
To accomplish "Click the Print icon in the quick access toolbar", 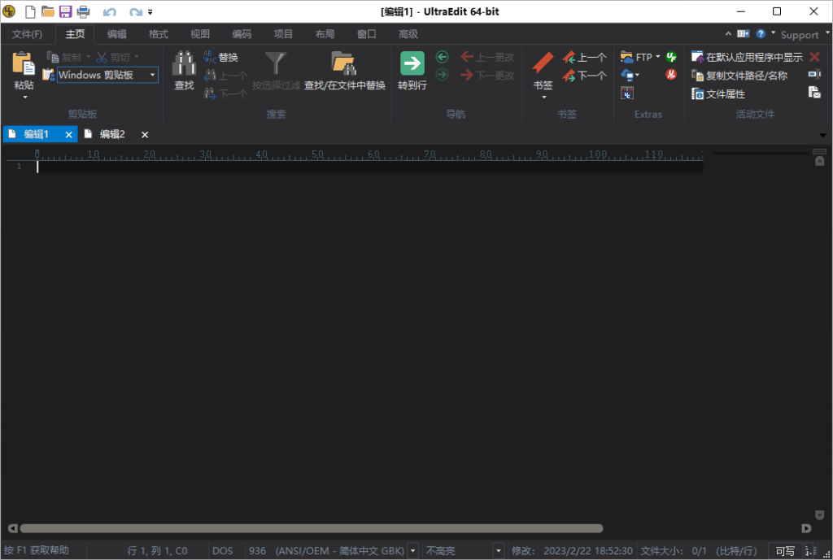I will point(84,11).
